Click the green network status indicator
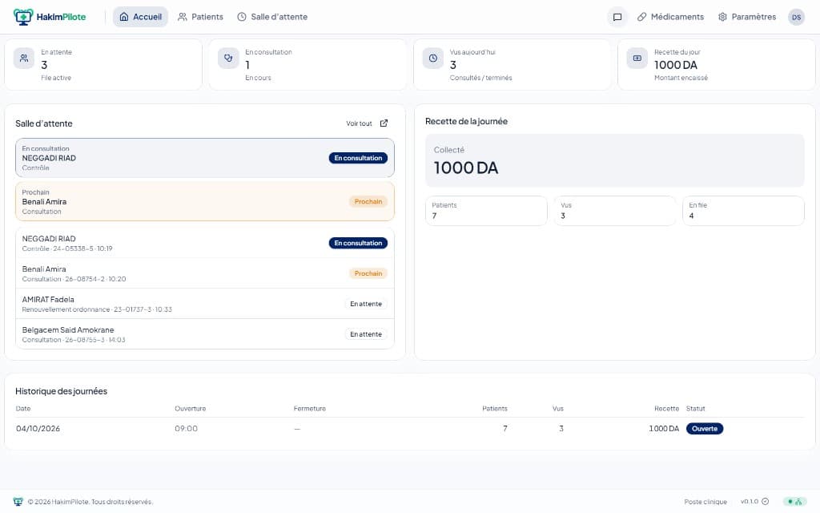 (x=795, y=502)
